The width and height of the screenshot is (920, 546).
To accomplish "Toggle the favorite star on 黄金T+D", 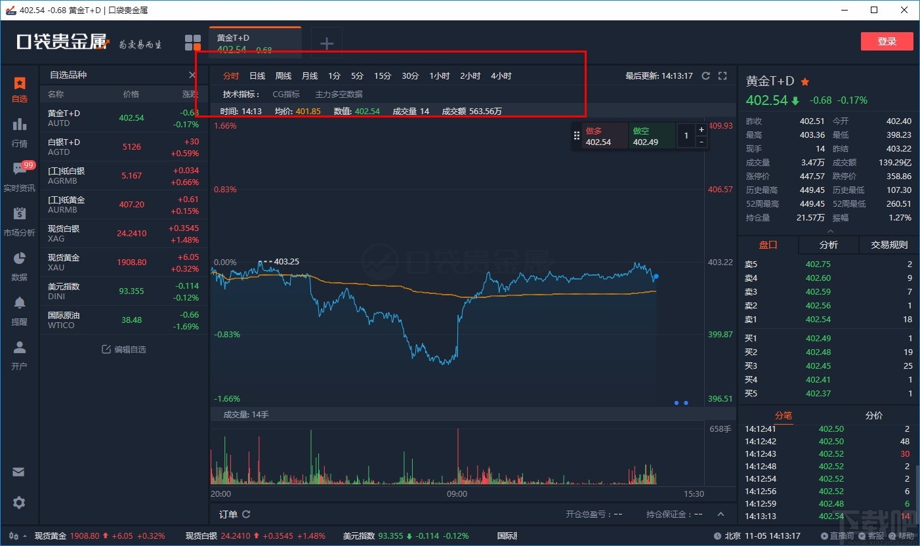I will point(805,82).
